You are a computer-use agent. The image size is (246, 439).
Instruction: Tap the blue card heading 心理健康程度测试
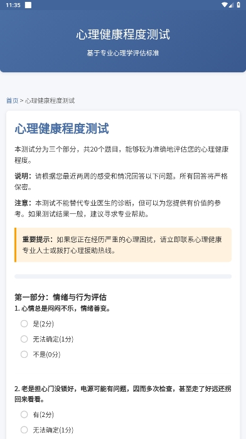(x=61, y=129)
